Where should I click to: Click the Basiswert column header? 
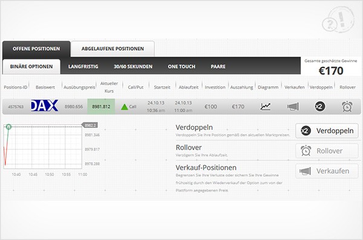[x=45, y=87]
